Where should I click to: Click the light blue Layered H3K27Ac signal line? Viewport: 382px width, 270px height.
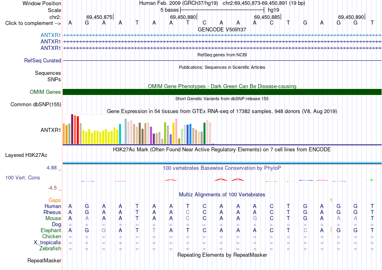click(222, 163)
